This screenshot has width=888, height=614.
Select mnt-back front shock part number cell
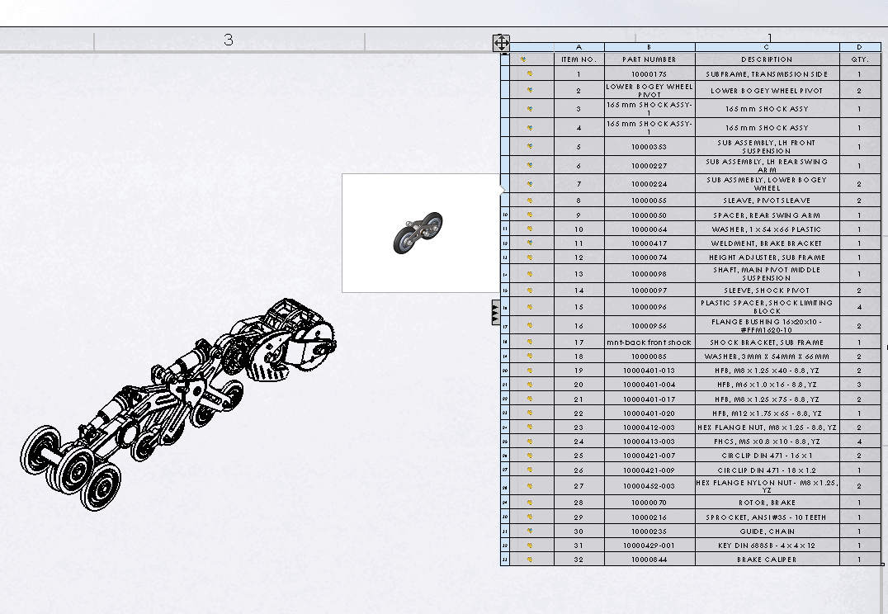(x=649, y=342)
